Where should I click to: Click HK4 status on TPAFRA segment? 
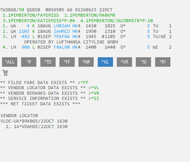coord(76,37)
